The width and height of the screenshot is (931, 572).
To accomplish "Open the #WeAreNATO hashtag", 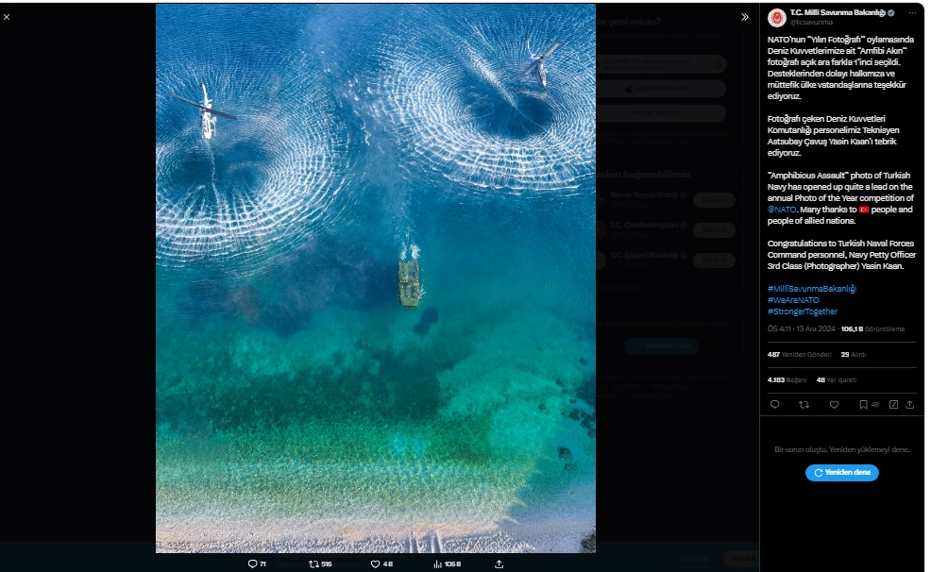I will [x=793, y=300].
